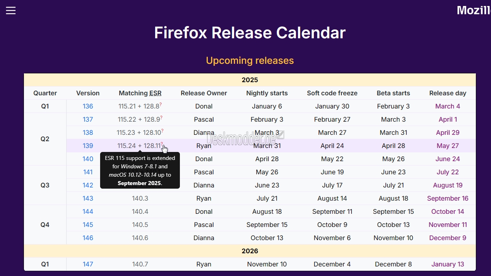Click the August 19 release day
491x276 pixels.
point(448,185)
